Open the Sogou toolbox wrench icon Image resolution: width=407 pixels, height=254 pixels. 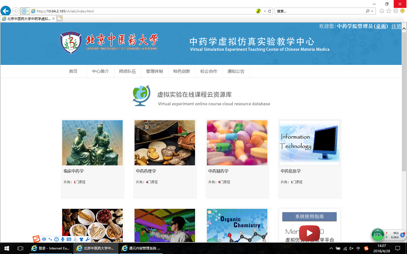pyautogui.click(x=88, y=239)
